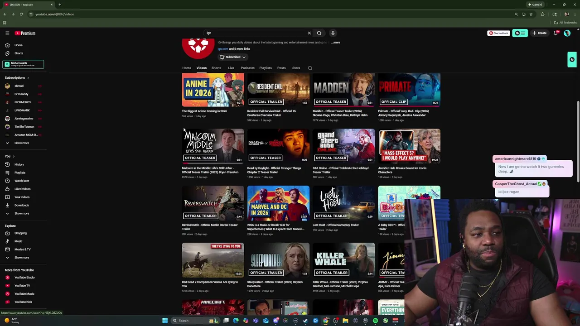
Task: Switch to the Live tab
Action: (x=231, y=68)
